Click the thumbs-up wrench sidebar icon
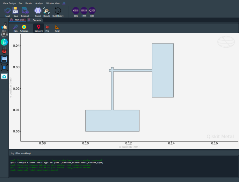The image size is (239, 182). coord(4,25)
